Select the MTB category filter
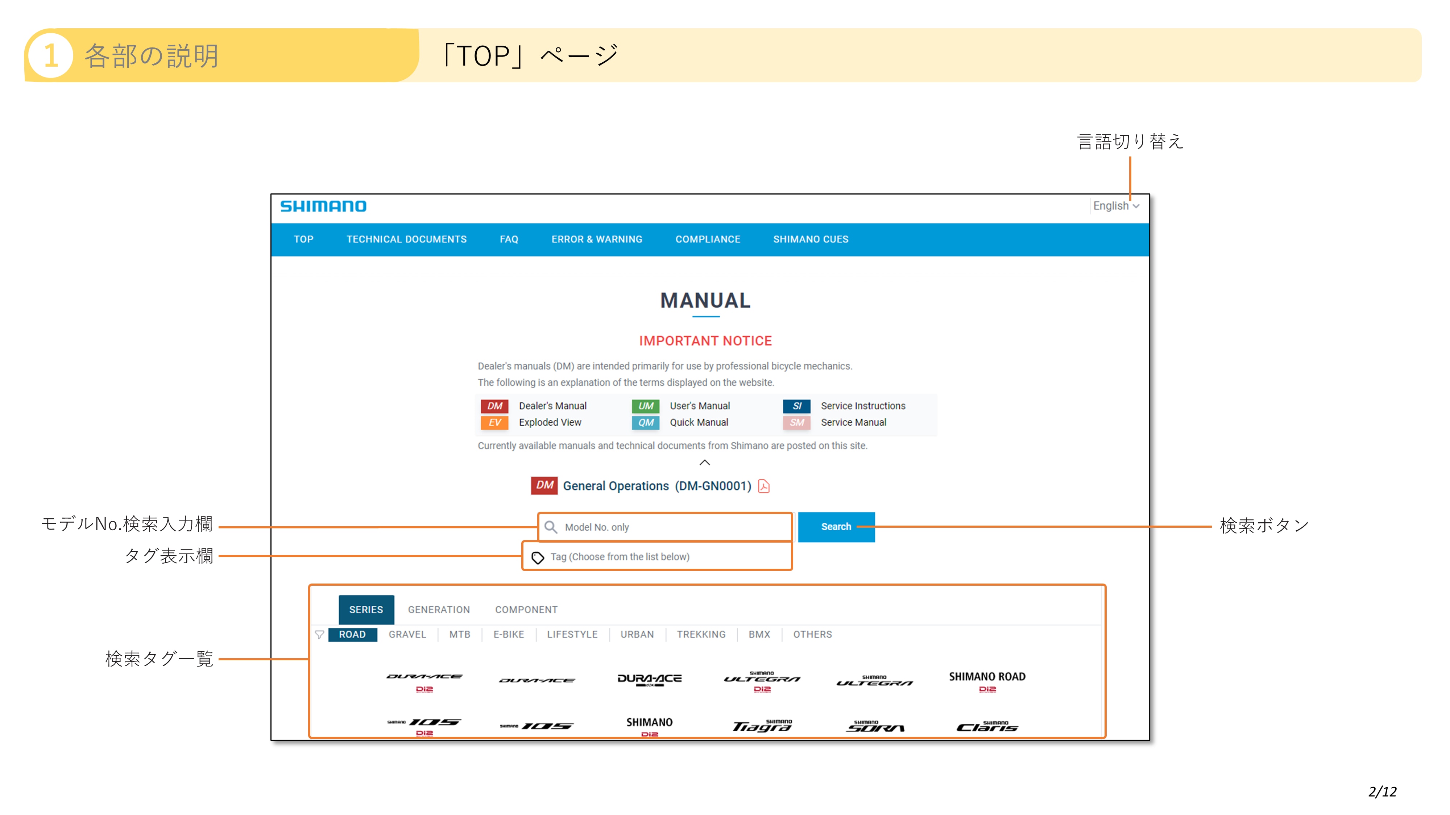 (x=459, y=635)
